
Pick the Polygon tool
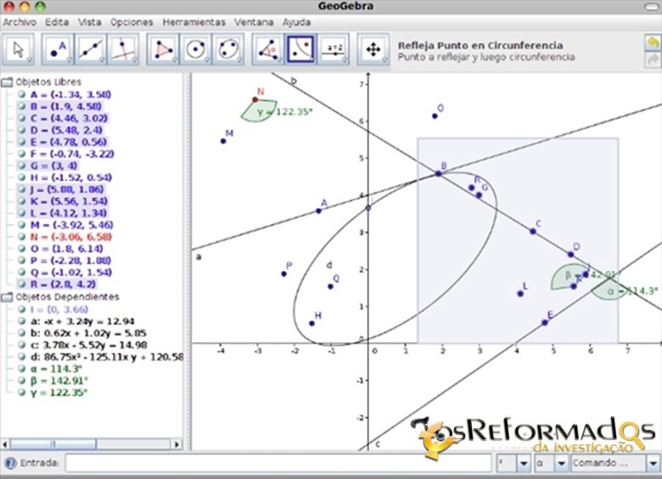(163, 49)
